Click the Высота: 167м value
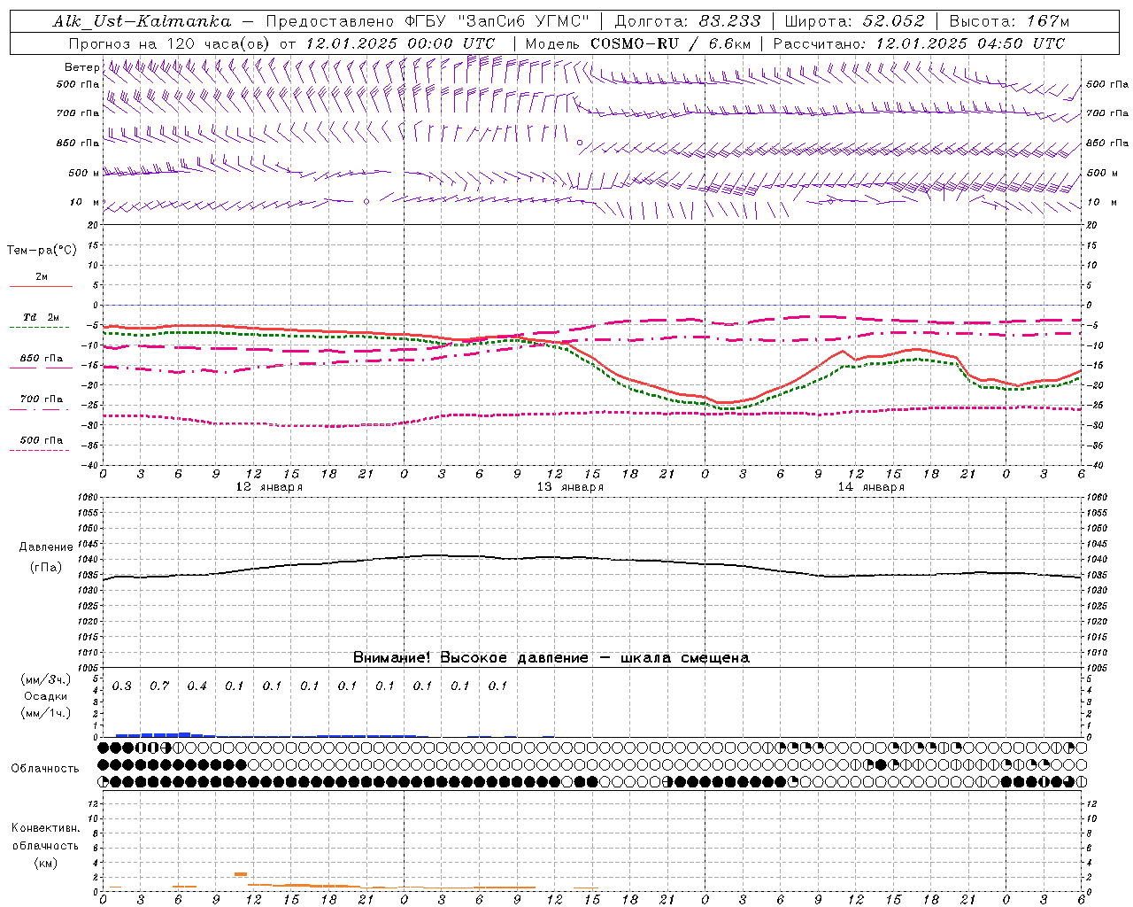 [x=1008, y=21]
